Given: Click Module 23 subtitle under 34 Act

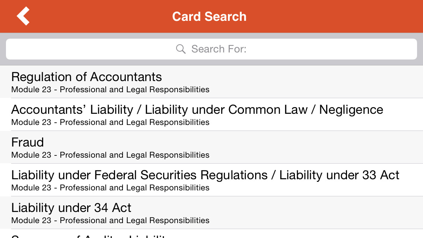Looking at the screenshot, I should (110, 221).
